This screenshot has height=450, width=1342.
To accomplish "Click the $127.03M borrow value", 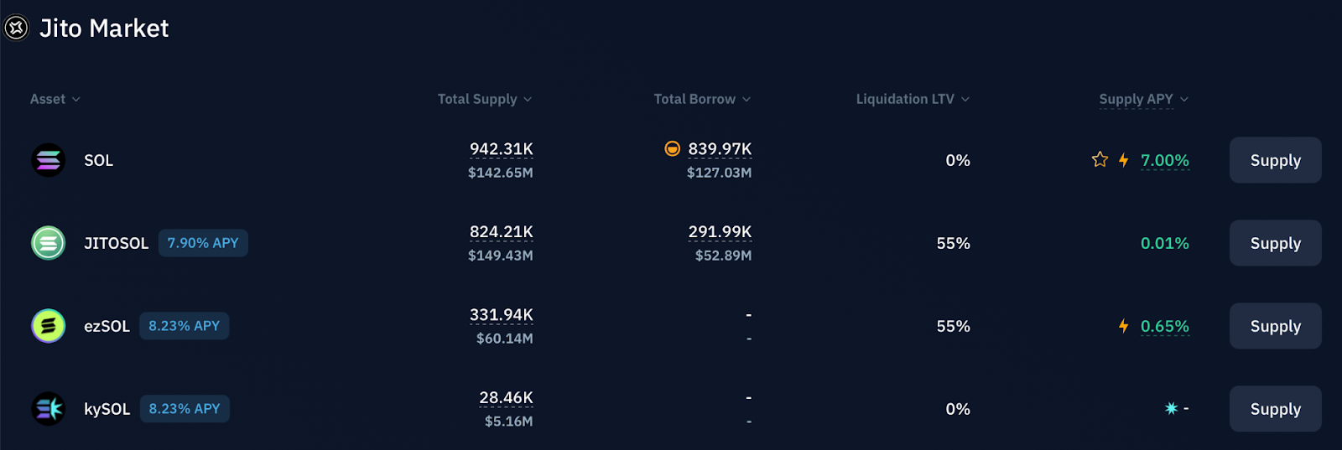I will [720, 173].
